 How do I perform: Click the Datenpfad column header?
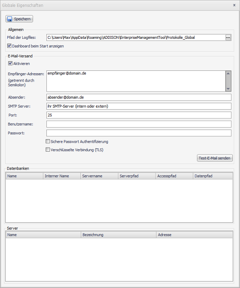(213, 176)
